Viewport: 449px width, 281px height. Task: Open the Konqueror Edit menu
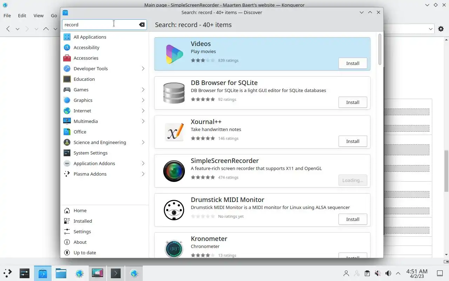22,15
